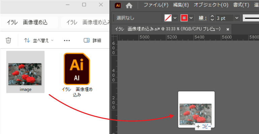This screenshot has height=134, width=259.
Task: Click the Ai application logo icon
Action: point(118,5)
